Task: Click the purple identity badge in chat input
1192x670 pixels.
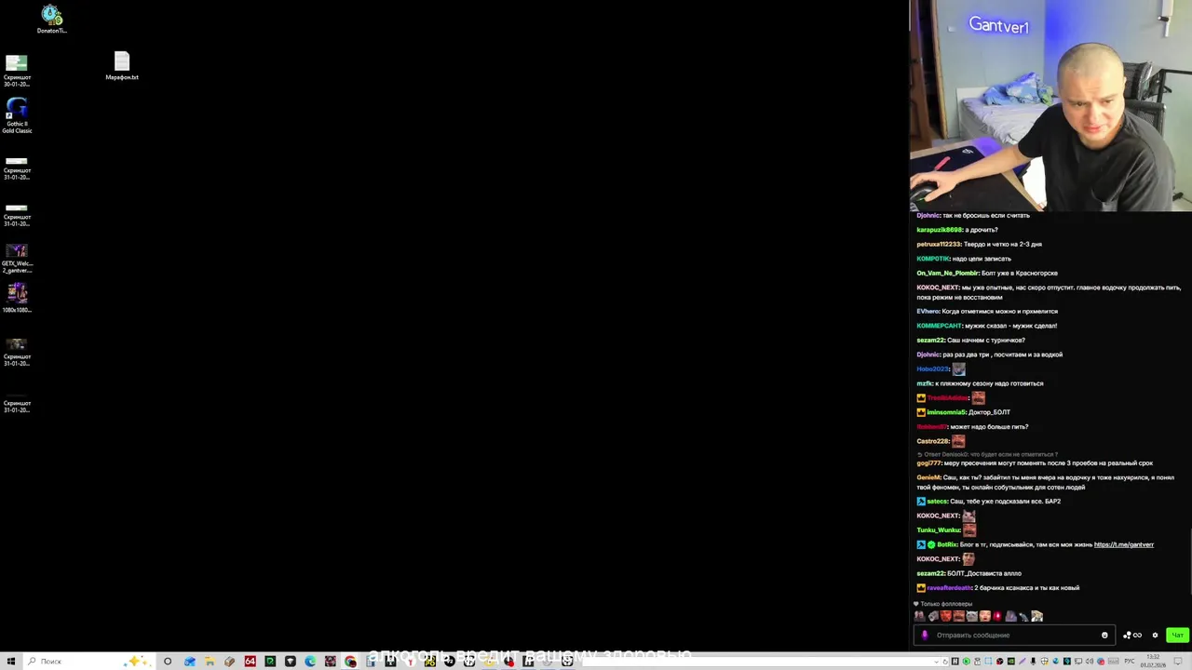Action: 925,636
